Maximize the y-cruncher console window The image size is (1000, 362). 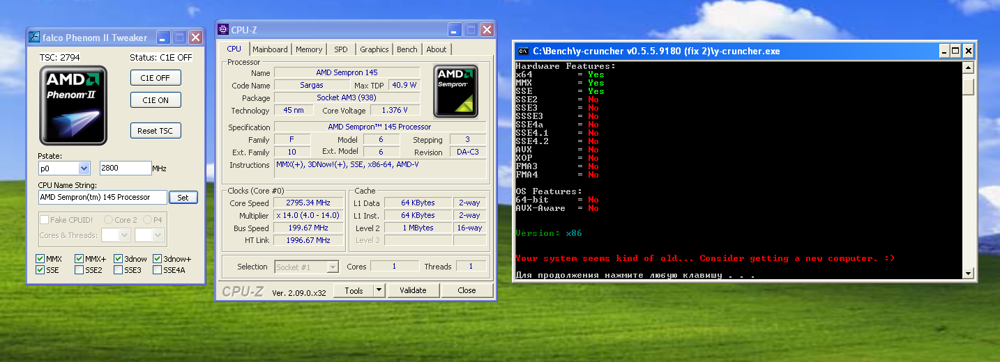[955, 51]
